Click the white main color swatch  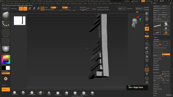click(8, 68)
